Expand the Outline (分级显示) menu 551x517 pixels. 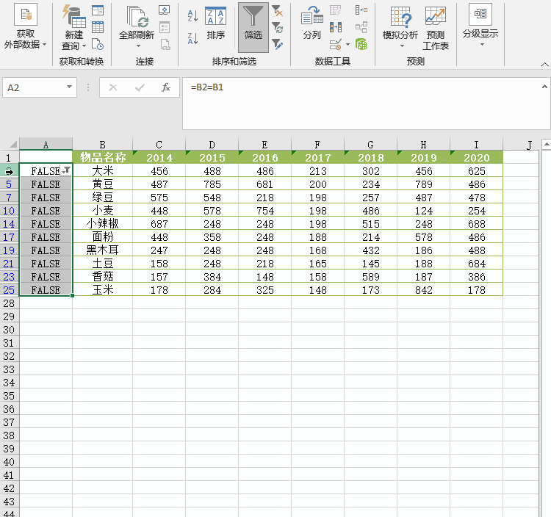[x=480, y=25]
